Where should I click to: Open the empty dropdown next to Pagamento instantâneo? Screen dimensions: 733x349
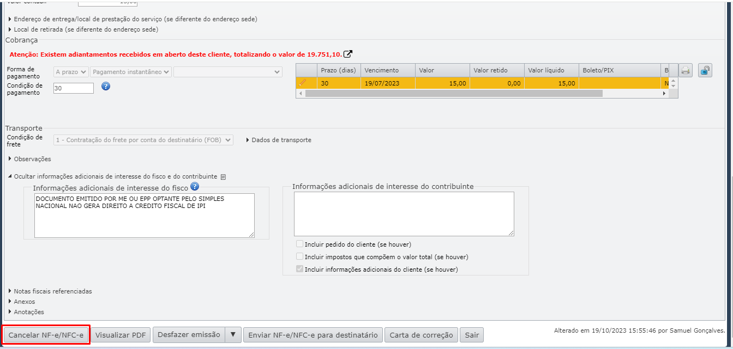228,72
